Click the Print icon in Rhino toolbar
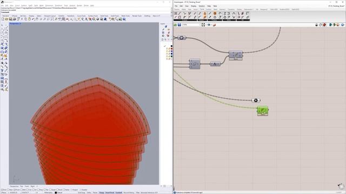Image resolution: width=346 pixels, height=194 pixels. pos(14,19)
